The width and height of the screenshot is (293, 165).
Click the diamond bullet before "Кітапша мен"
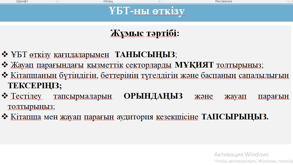click(5, 117)
